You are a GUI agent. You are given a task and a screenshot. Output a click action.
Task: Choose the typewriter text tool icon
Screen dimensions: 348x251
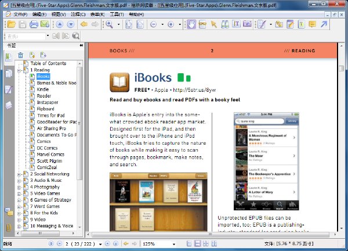tap(236, 24)
